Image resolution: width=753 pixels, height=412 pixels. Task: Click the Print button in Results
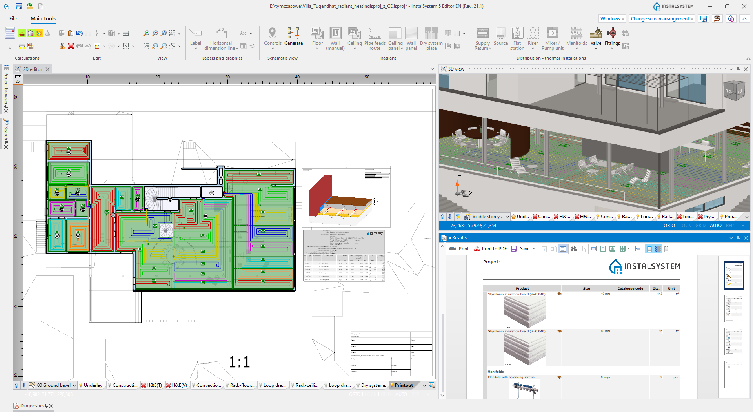(x=459, y=249)
